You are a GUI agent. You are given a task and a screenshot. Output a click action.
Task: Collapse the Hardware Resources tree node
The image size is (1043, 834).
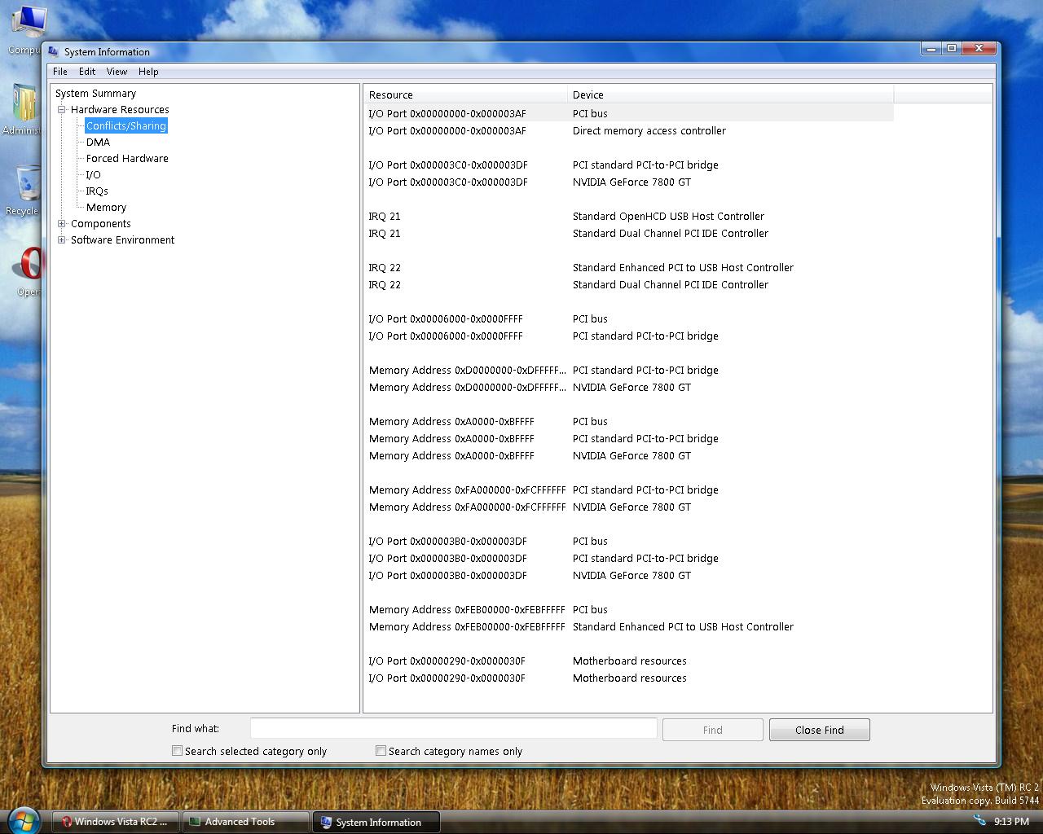pos(61,109)
